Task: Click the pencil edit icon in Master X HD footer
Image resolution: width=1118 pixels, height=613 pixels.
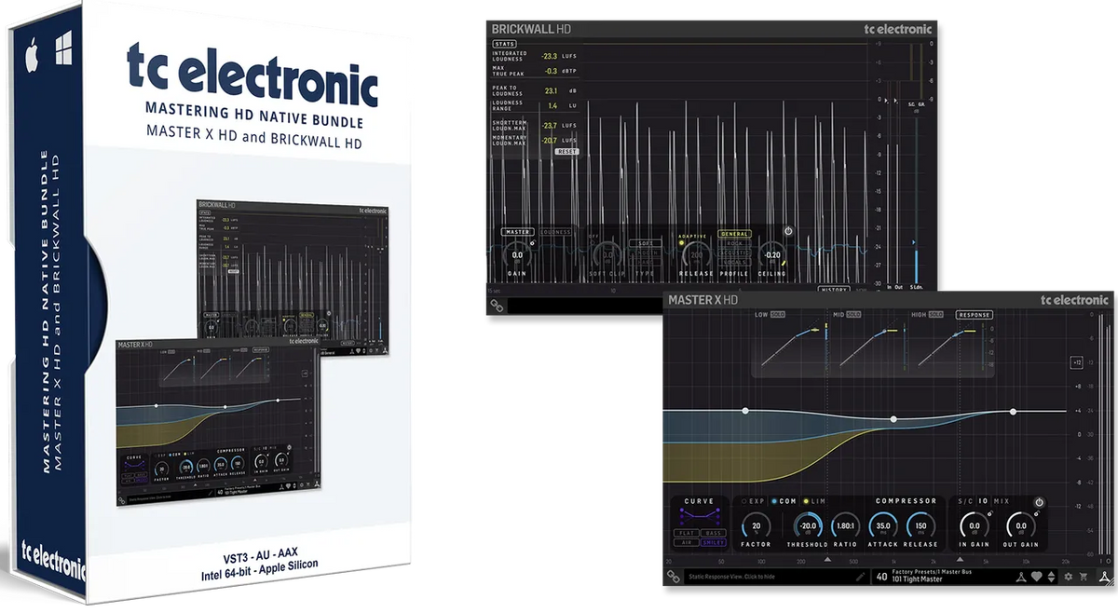Action: tap(860, 577)
